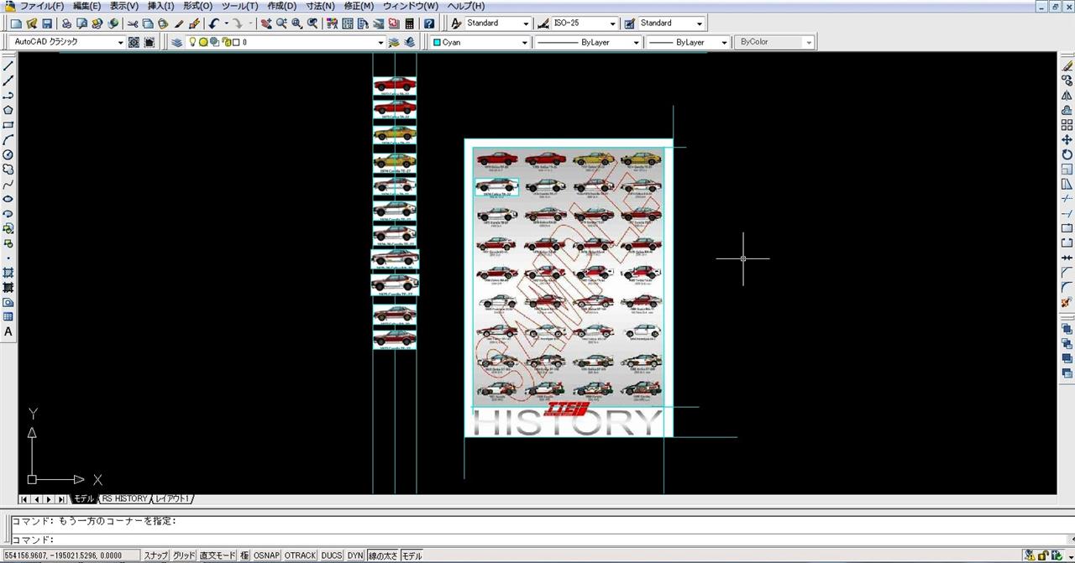The image size is (1075, 563).
Task: Select the Ellipse drawing tool
Action: (8, 199)
